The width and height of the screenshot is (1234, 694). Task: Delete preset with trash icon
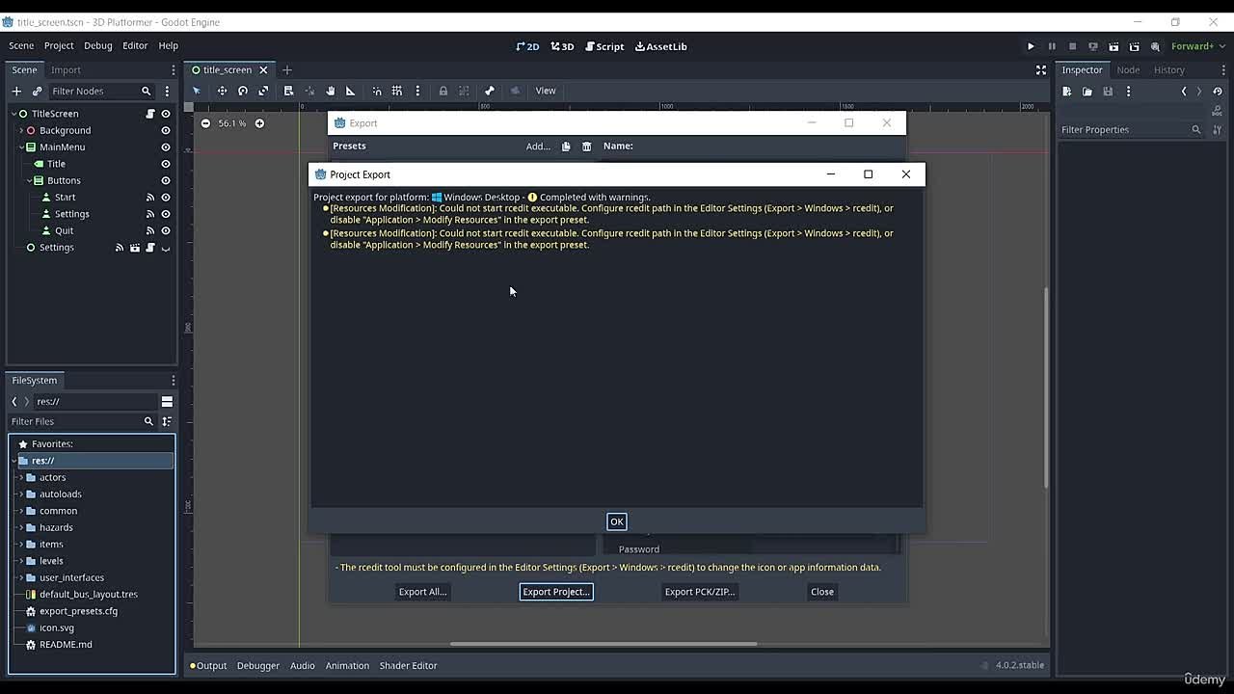pyautogui.click(x=586, y=147)
